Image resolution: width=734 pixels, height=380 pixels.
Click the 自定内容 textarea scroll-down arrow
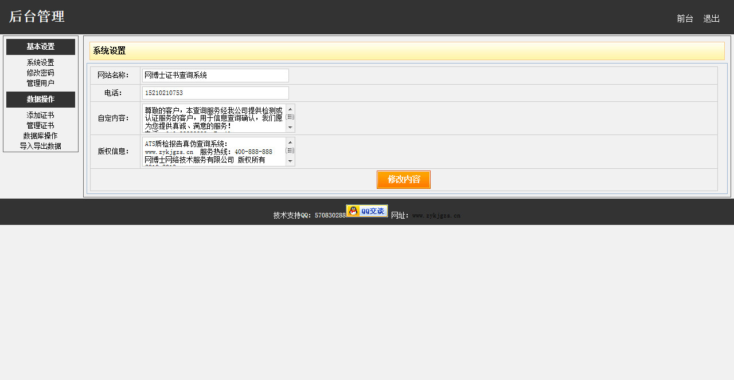pos(290,128)
